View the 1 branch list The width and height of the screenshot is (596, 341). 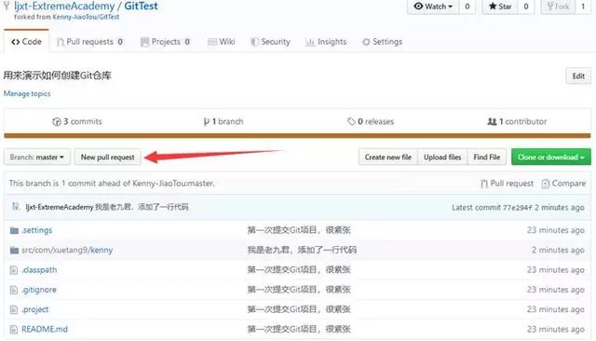click(x=223, y=122)
